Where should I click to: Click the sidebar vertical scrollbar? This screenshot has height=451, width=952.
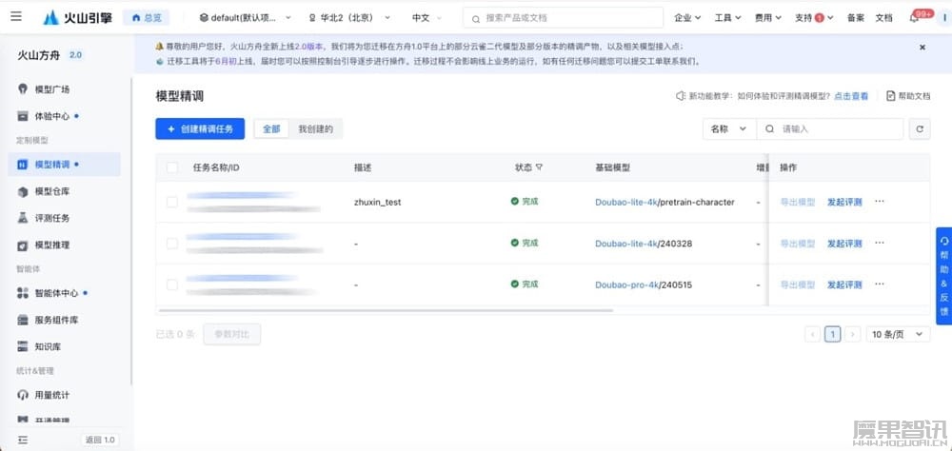coord(131,230)
